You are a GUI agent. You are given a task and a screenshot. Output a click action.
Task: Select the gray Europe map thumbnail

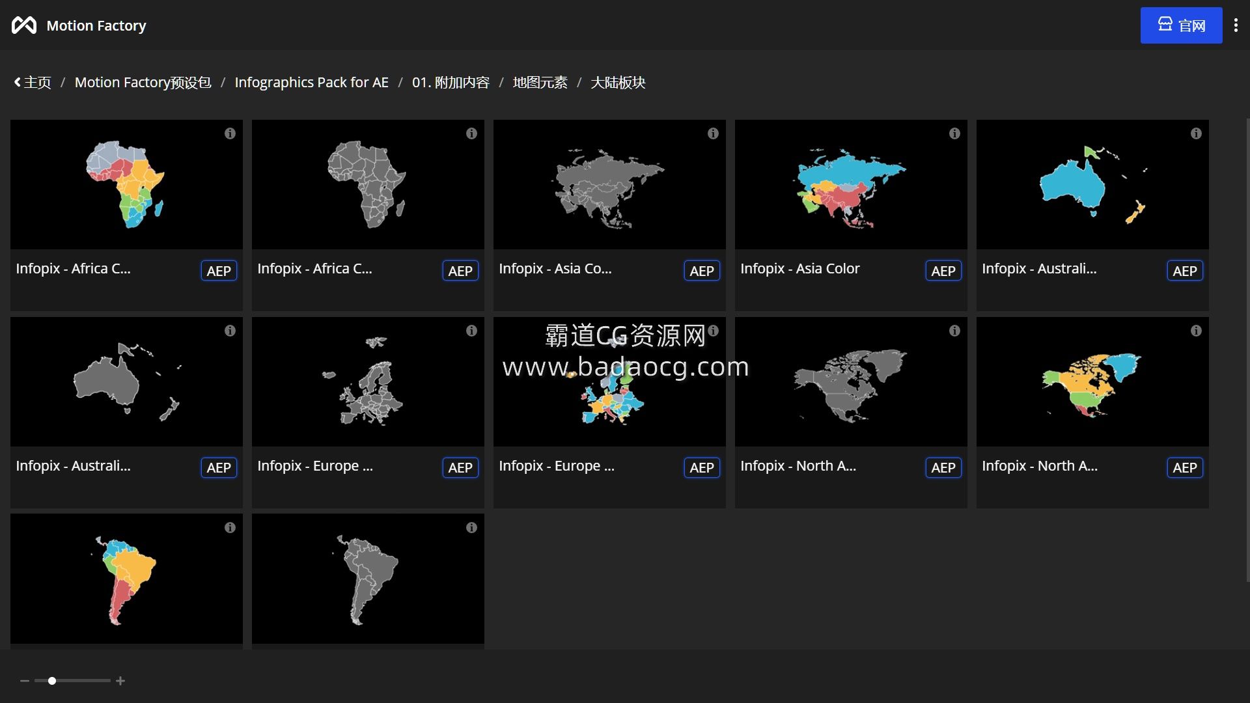point(368,381)
